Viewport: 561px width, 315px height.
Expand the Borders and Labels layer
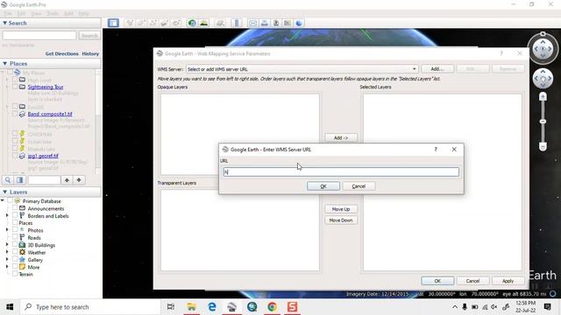click(x=7, y=216)
